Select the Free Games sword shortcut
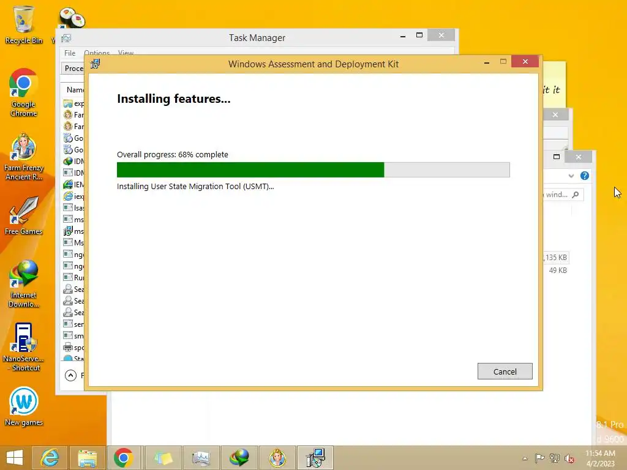627x470 pixels. 24,216
